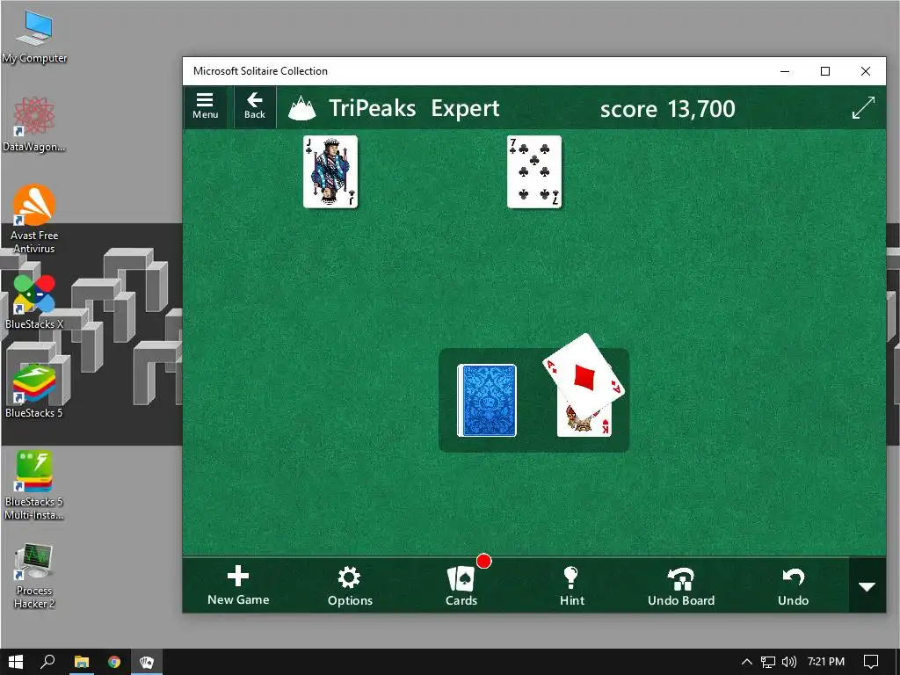Close the Microsoft Solitaire Collection window
This screenshot has height=675, width=900.
pos(866,71)
